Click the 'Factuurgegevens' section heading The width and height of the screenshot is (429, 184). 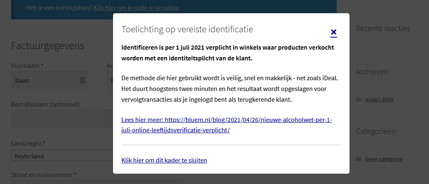click(x=48, y=46)
